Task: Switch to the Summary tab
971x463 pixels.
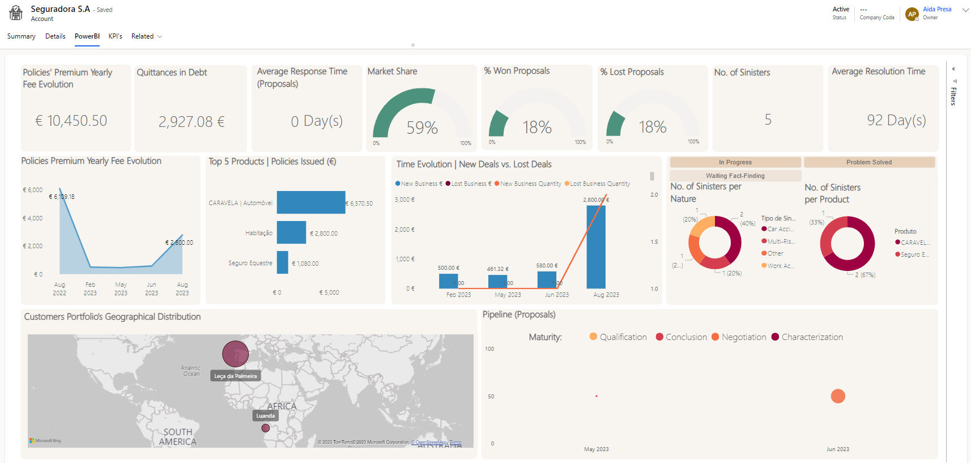Action: [22, 36]
